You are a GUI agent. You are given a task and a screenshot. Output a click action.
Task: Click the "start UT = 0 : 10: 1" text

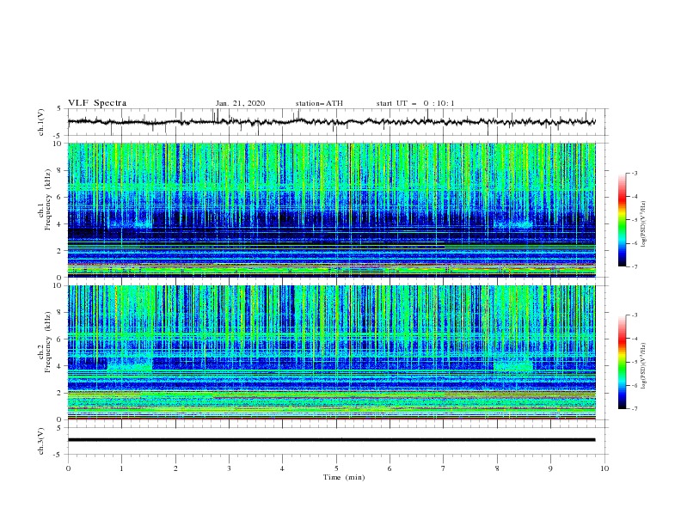click(415, 103)
